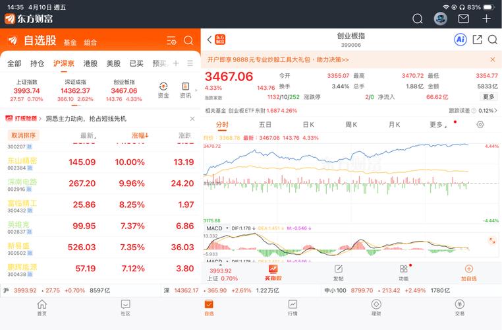
Task: Switch to 基金 in orange header
Action: [x=70, y=43]
